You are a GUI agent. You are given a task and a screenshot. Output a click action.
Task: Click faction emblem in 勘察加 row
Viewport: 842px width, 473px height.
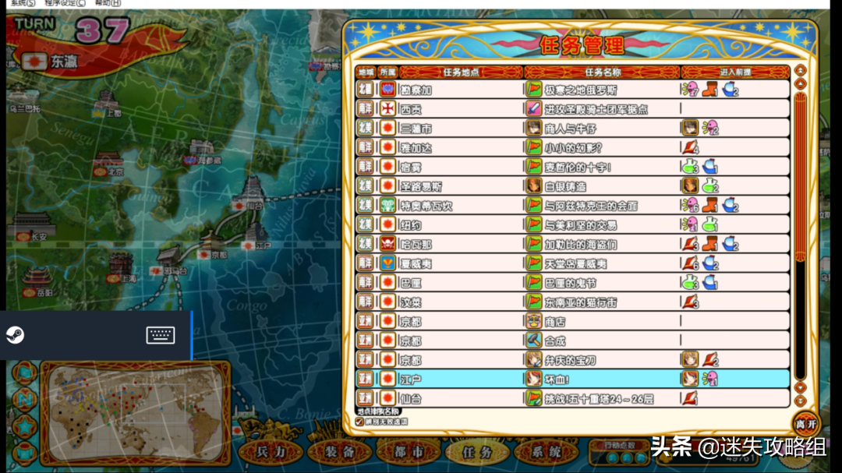387,90
